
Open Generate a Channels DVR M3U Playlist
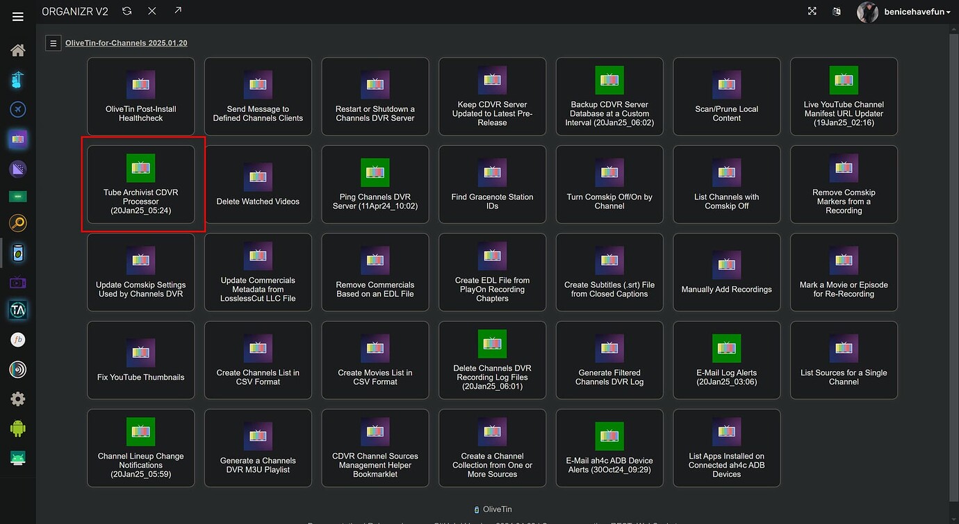258,448
